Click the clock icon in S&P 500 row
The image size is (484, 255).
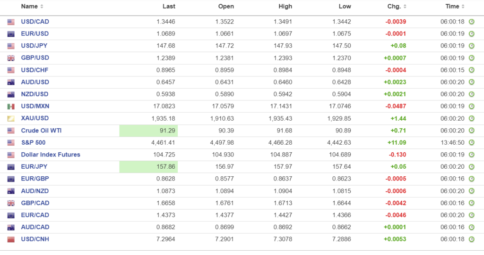point(471,143)
